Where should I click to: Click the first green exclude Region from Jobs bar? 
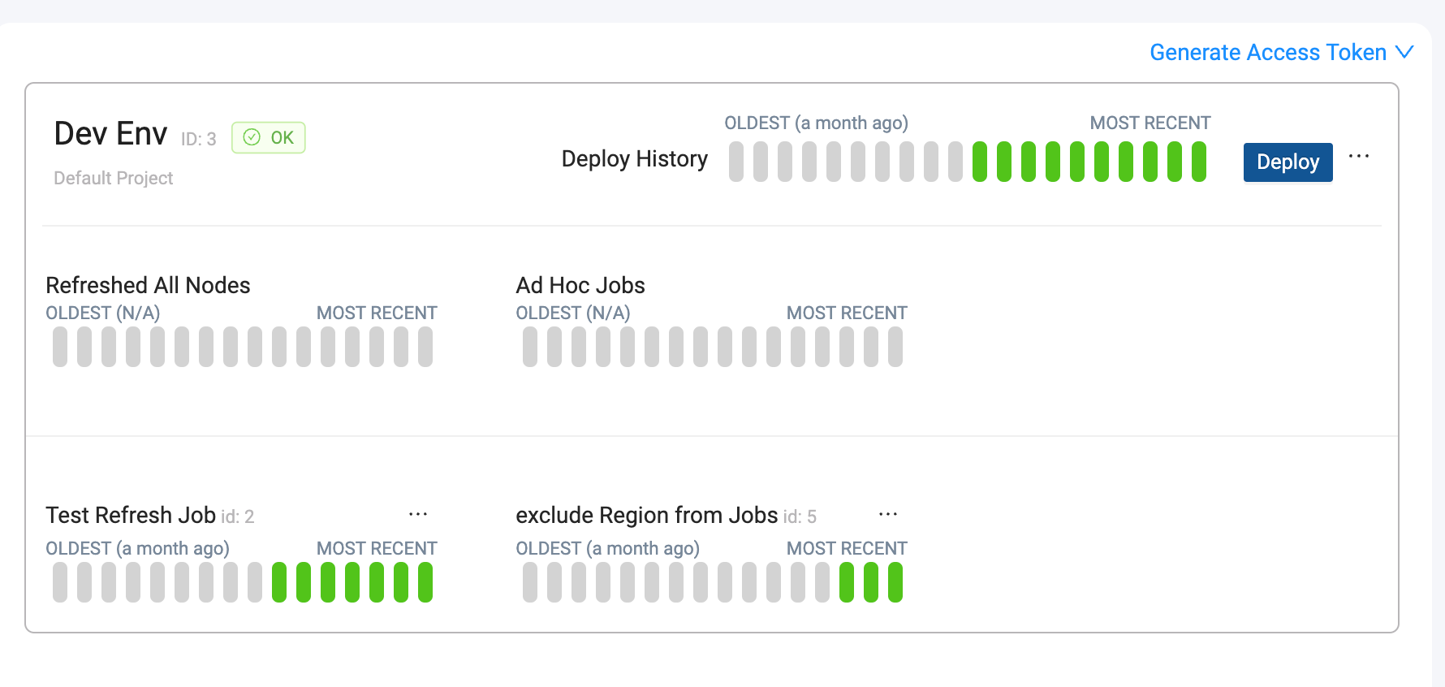(847, 582)
